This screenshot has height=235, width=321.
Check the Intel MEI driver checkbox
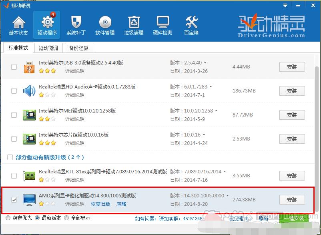[x=14, y=115]
